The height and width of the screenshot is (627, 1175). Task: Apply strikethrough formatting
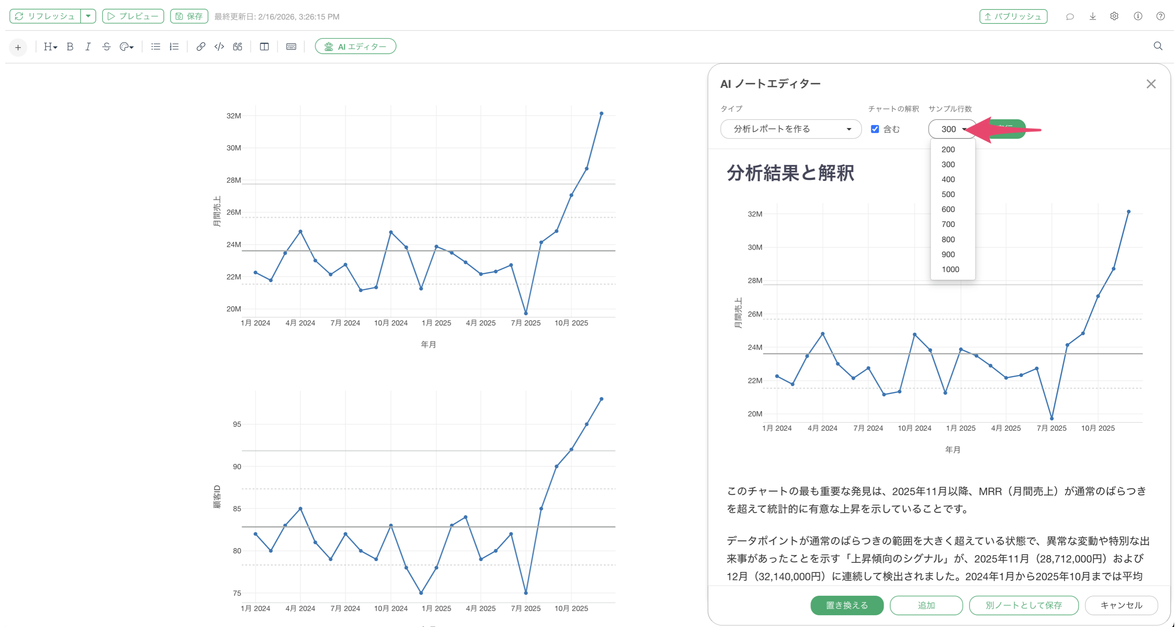click(106, 46)
